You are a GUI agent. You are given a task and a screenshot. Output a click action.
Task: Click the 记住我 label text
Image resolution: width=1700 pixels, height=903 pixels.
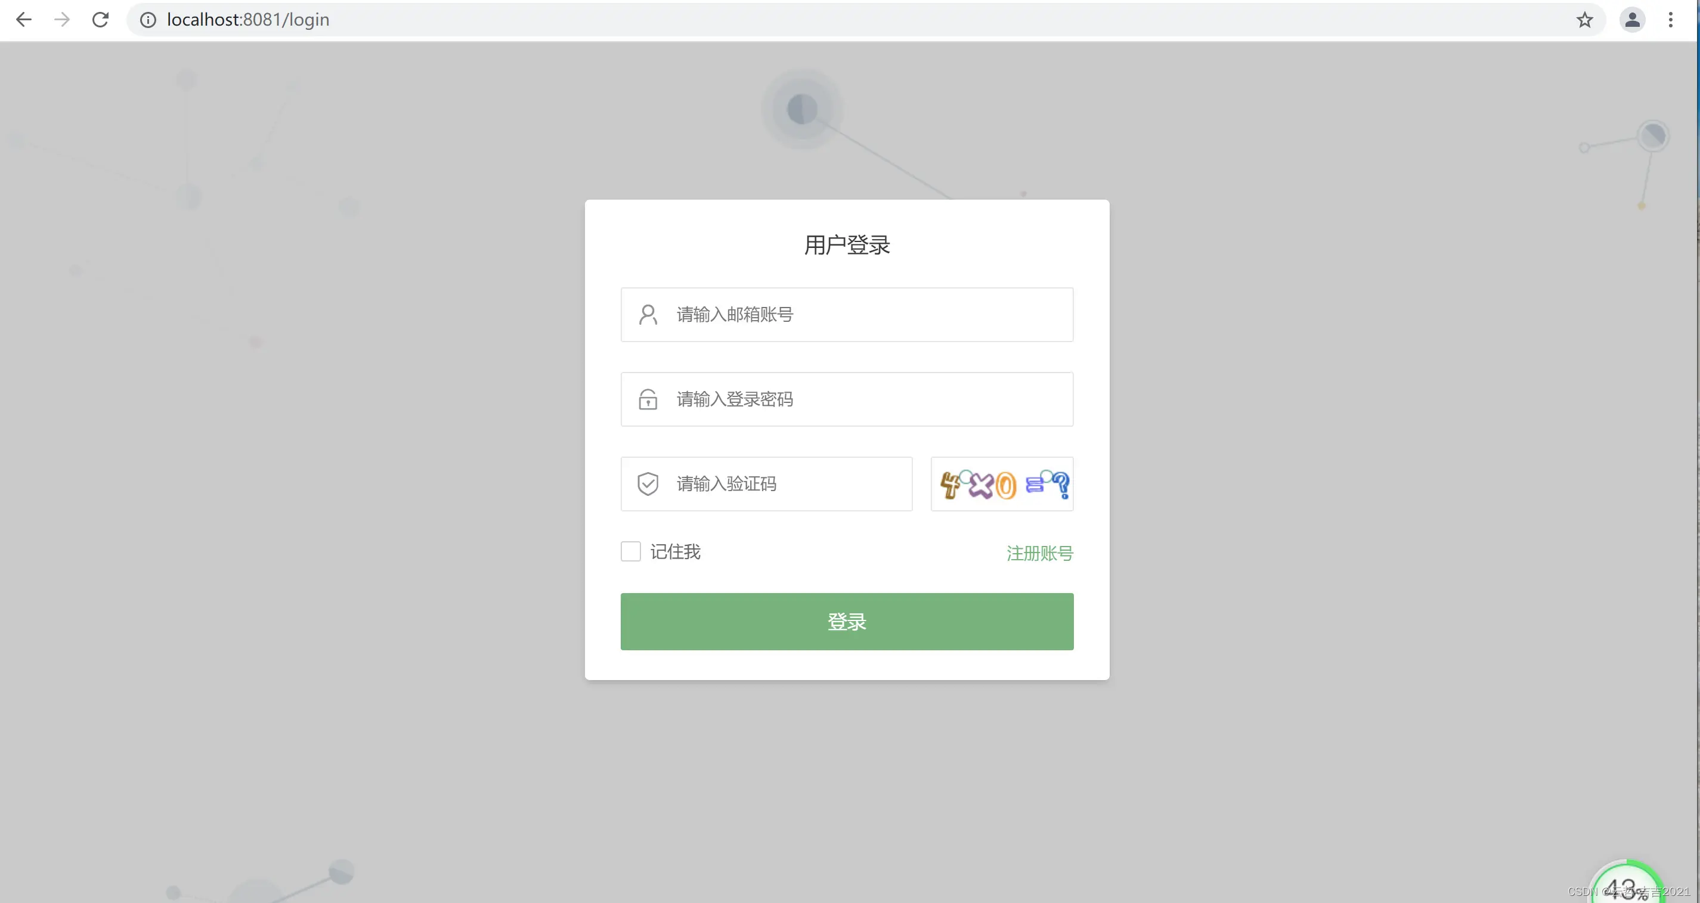[675, 551]
